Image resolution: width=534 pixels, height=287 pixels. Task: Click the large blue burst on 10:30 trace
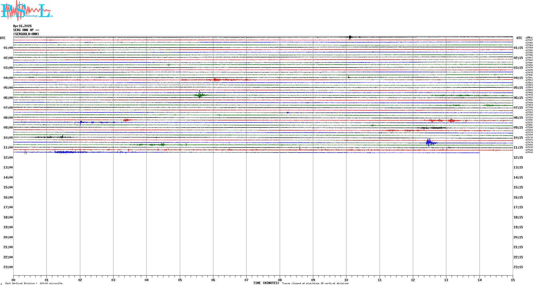429,142
